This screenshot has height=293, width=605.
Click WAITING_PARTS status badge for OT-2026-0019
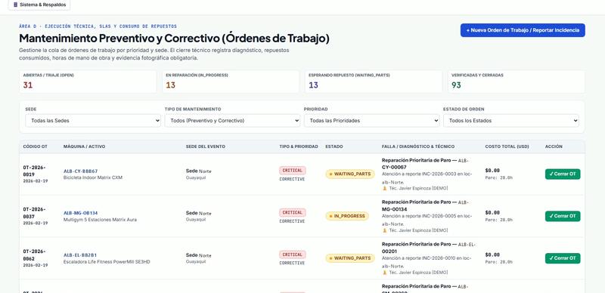350,174
